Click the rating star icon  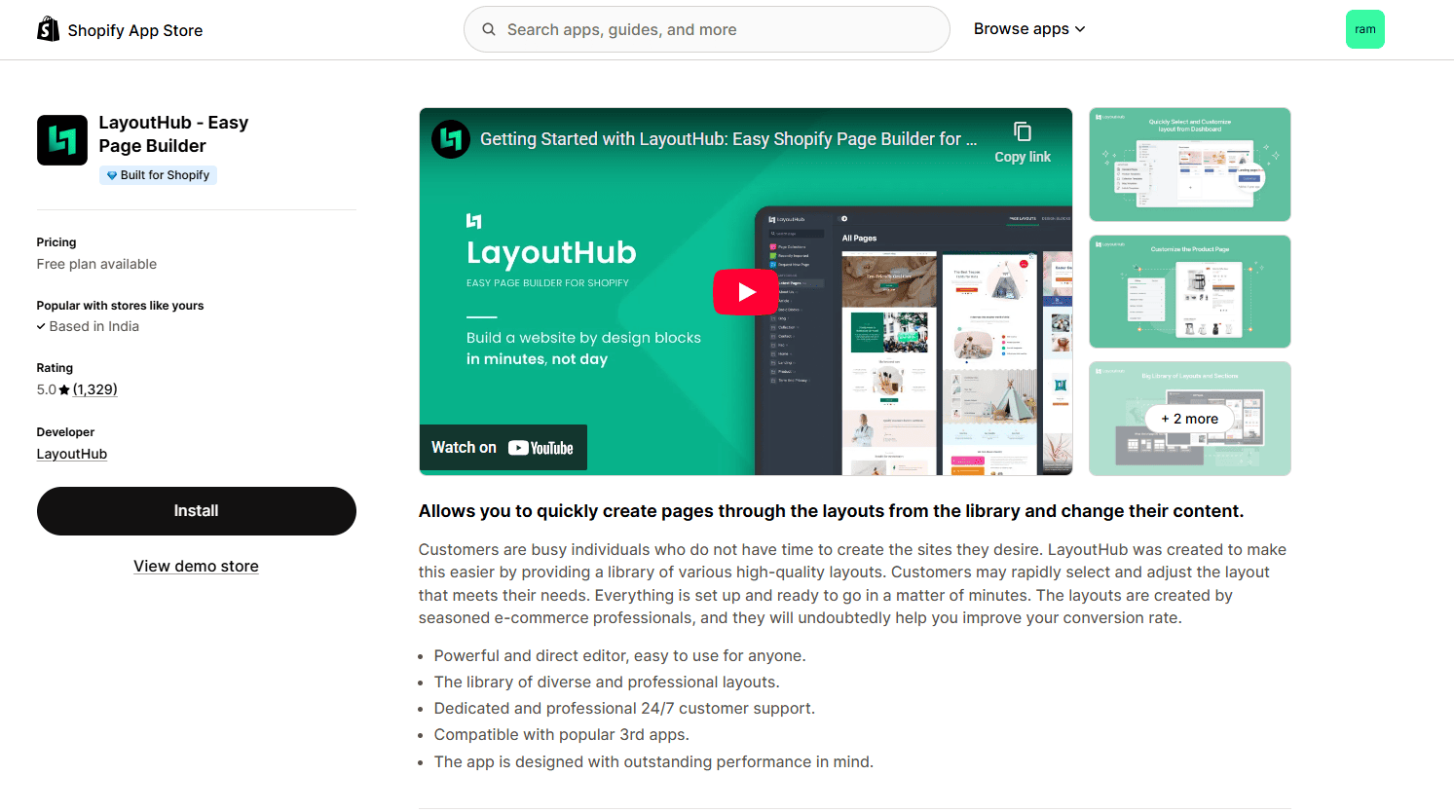[x=64, y=389]
